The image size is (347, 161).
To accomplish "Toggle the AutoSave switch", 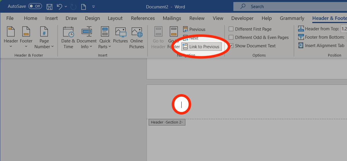I will coord(35,6).
